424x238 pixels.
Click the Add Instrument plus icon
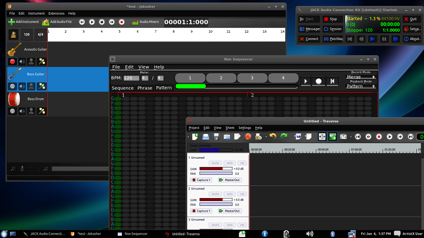[11, 22]
